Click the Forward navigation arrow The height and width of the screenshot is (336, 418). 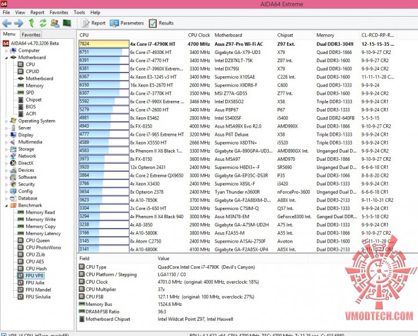19,23
